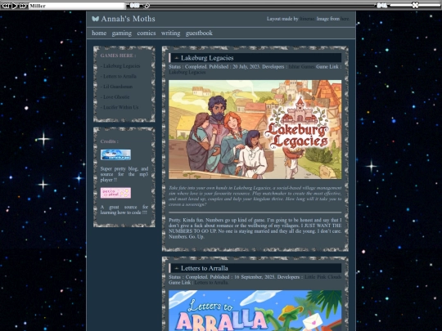Viewport: 442px width, 331px height.
Task: Click the Lakeburg Legacies banner image
Action: 255,129
